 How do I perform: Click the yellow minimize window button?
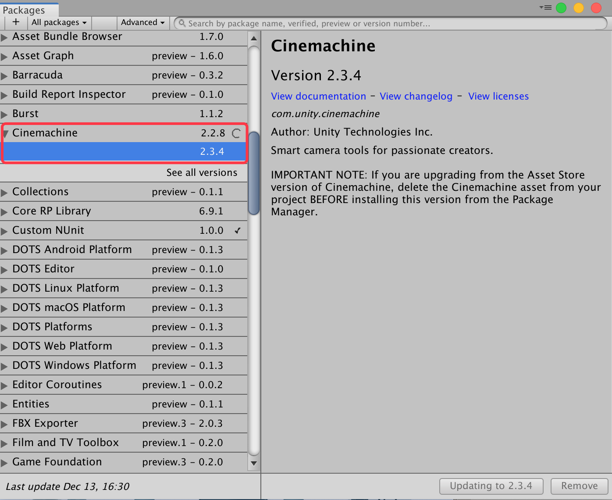click(x=579, y=7)
